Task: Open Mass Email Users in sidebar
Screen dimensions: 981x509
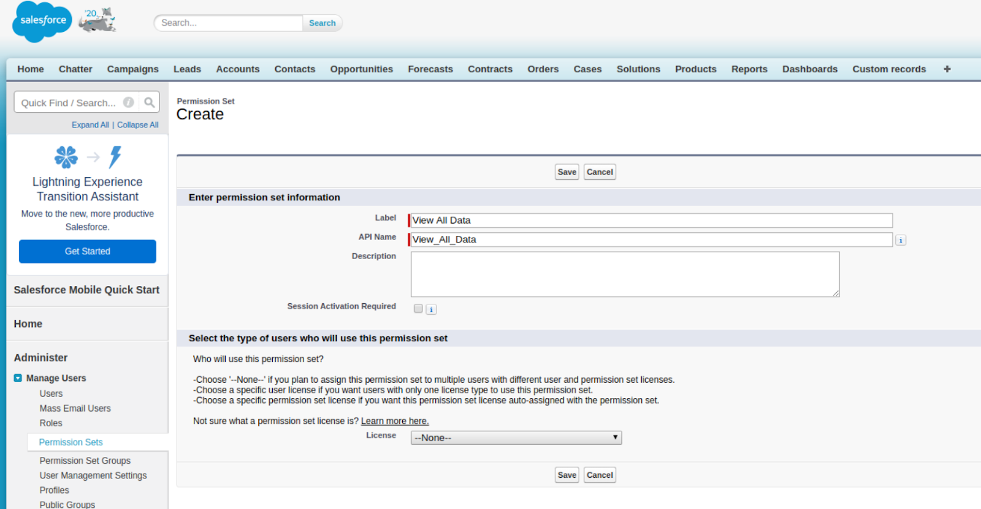Action: [x=75, y=408]
